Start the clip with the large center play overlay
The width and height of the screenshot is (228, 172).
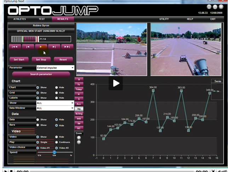116,83
